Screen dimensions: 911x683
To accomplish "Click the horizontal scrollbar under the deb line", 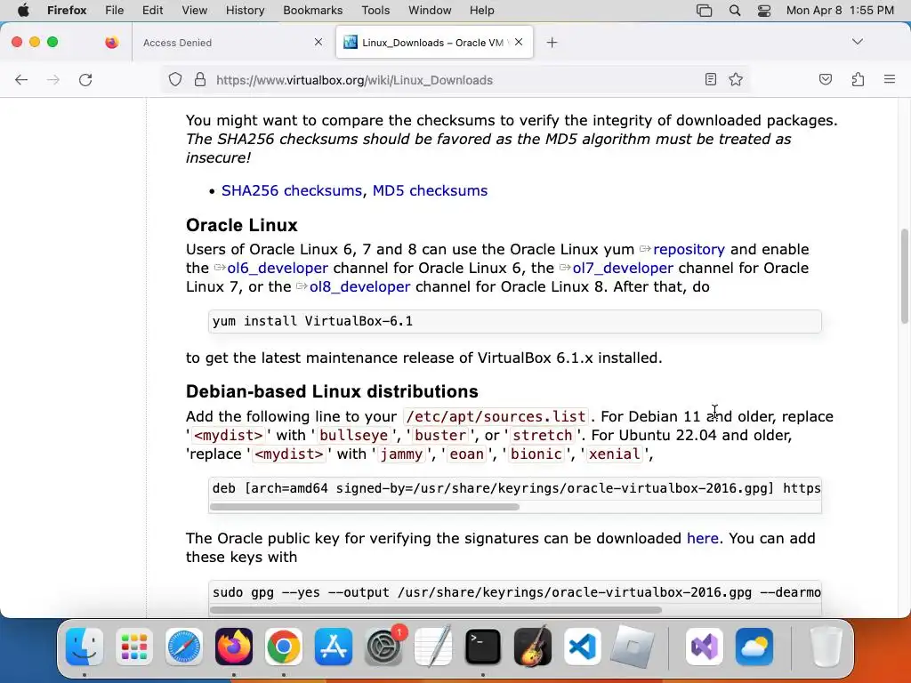I will click(x=364, y=507).
